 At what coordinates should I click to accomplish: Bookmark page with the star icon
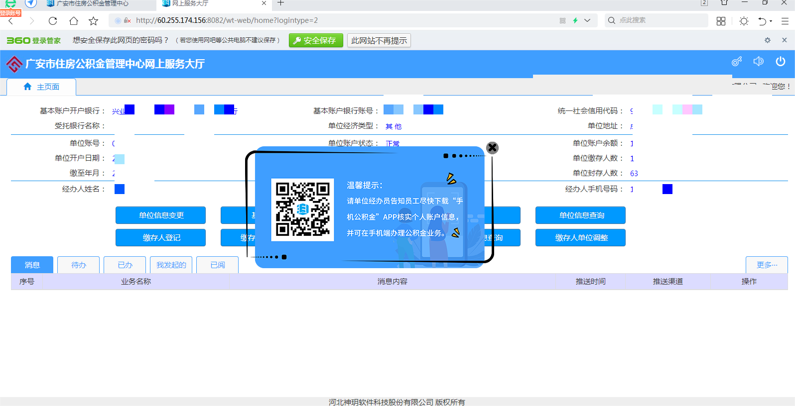(93, 21)
